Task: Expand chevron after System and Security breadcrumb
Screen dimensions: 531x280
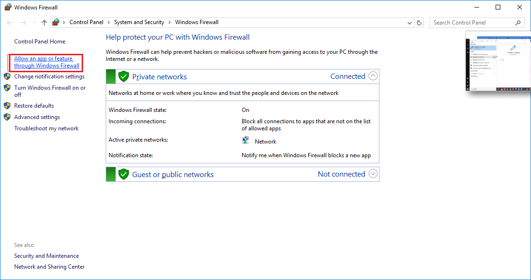Action: click(x=169, y=22)
